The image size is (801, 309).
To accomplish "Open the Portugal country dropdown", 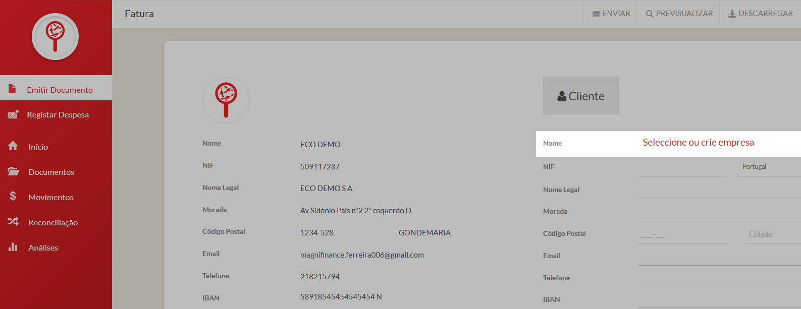I will [768, 167].
